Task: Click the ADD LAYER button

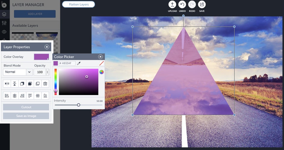Action: [x=35, y=14]
